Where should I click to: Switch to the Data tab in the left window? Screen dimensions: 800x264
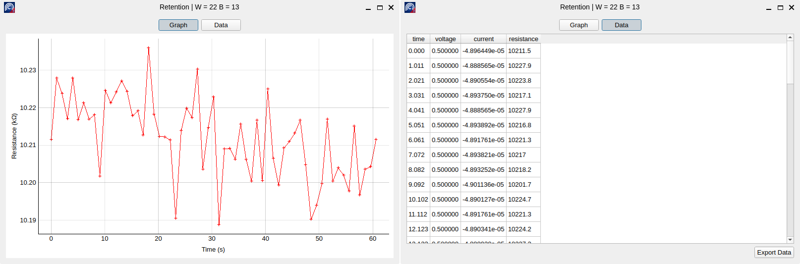point(221,25)
